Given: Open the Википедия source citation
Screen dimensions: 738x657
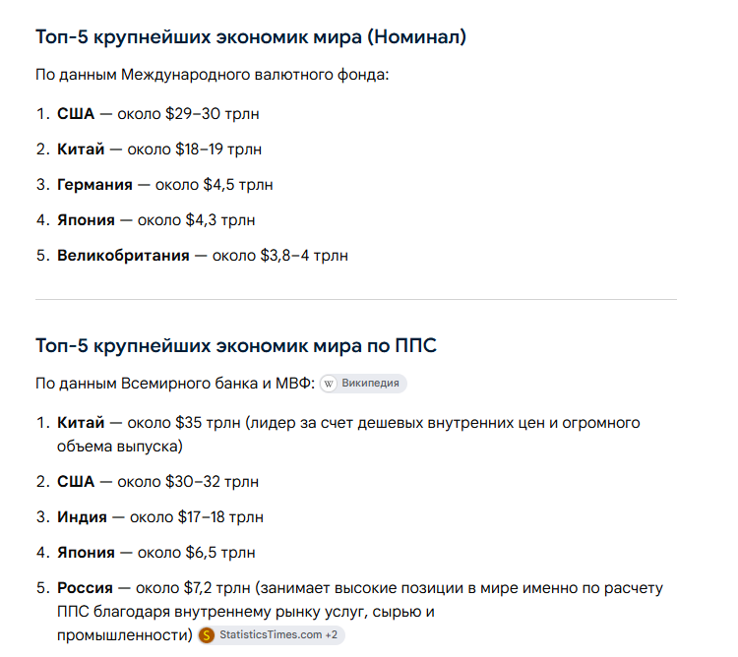Looking at the screenshot, I should tap(363, 384).
